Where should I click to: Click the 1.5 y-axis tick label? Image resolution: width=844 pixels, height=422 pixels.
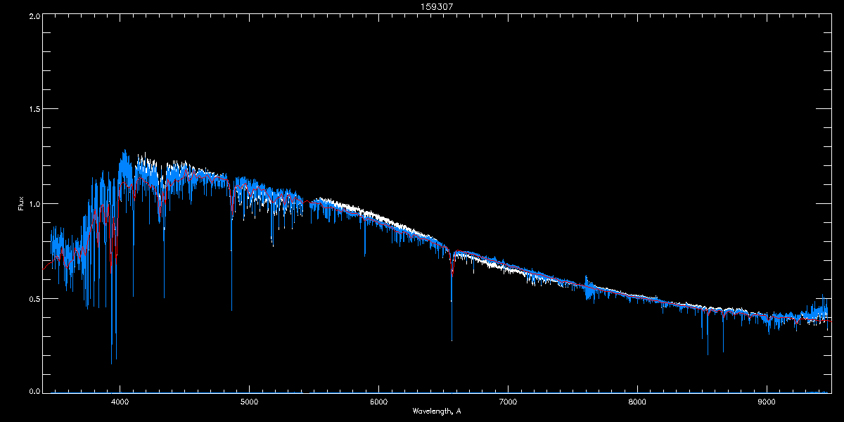click(x=34, y=109)
